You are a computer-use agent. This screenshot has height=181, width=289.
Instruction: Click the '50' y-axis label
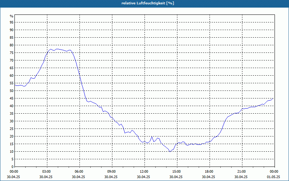[x=12, y=91]
